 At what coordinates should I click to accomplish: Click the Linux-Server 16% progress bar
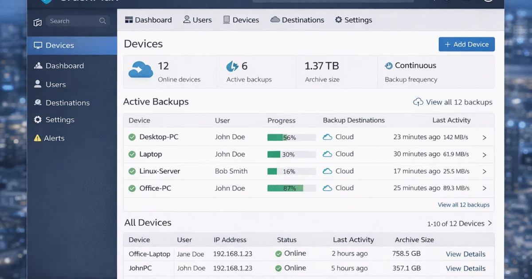(291, 171)
